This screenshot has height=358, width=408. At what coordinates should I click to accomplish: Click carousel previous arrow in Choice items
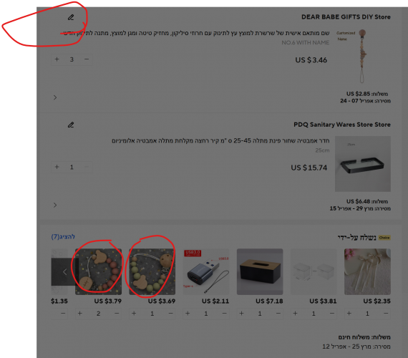coord(64,272)
